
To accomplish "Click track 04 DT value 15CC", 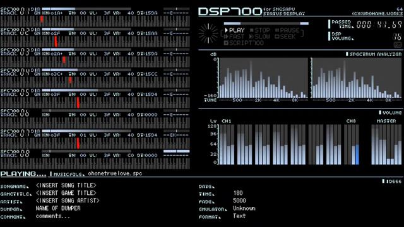I will click(151, 74).
